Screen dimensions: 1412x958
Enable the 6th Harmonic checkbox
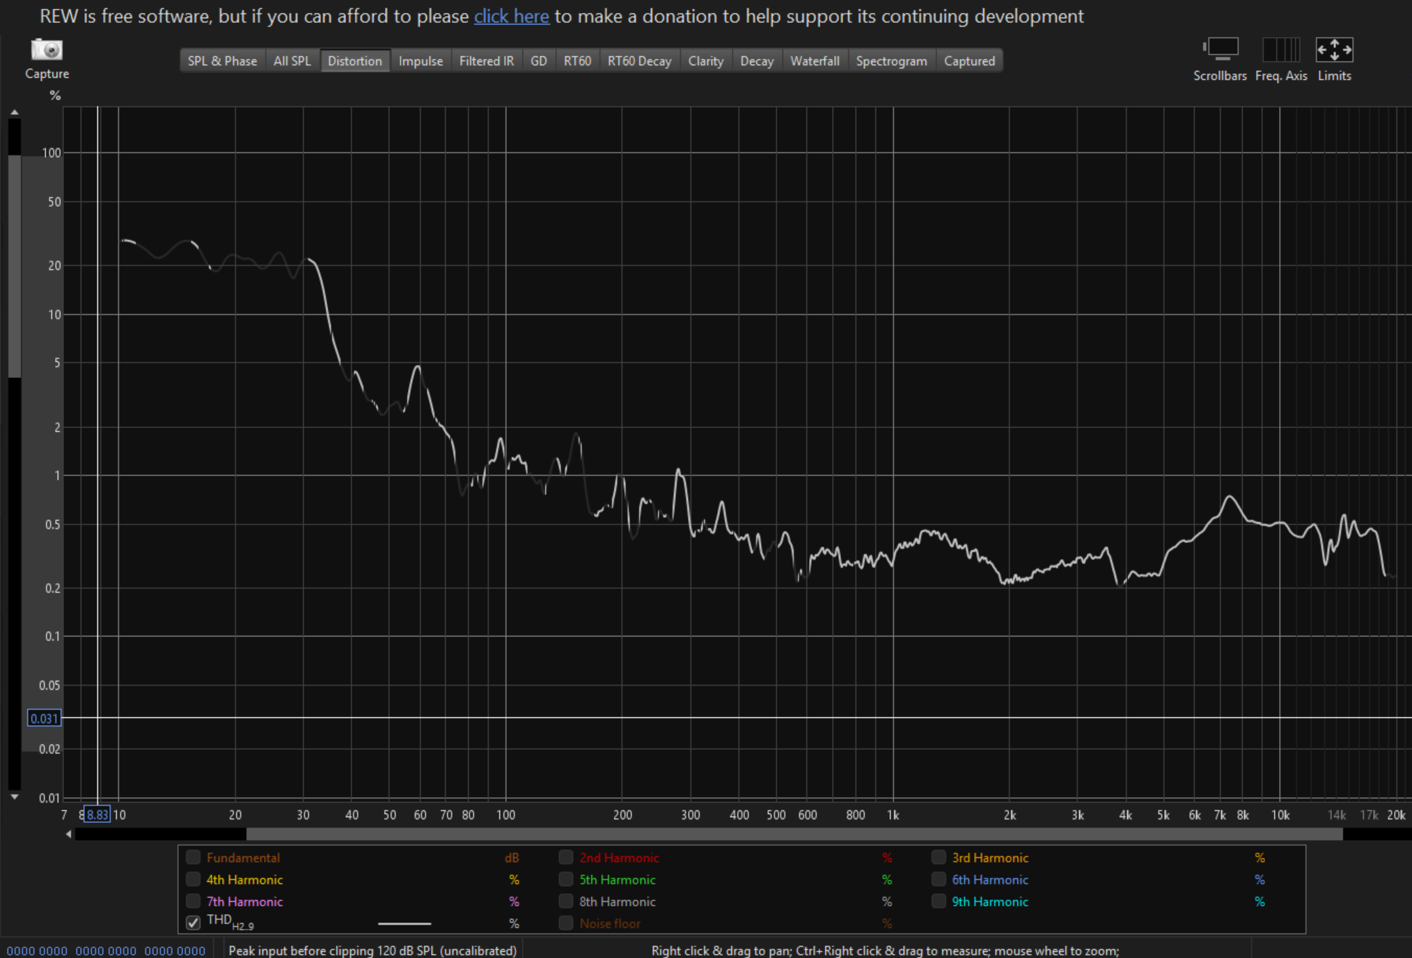click(939, 879)
